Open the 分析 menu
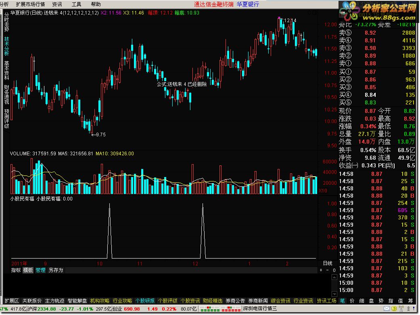This screenshot has width=420, height=315. [4, 4]
